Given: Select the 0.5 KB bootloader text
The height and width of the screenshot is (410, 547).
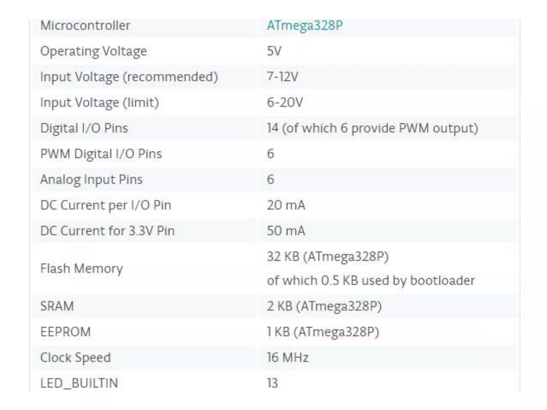Looking at the screenshot, I should click(x=371, y=281).
